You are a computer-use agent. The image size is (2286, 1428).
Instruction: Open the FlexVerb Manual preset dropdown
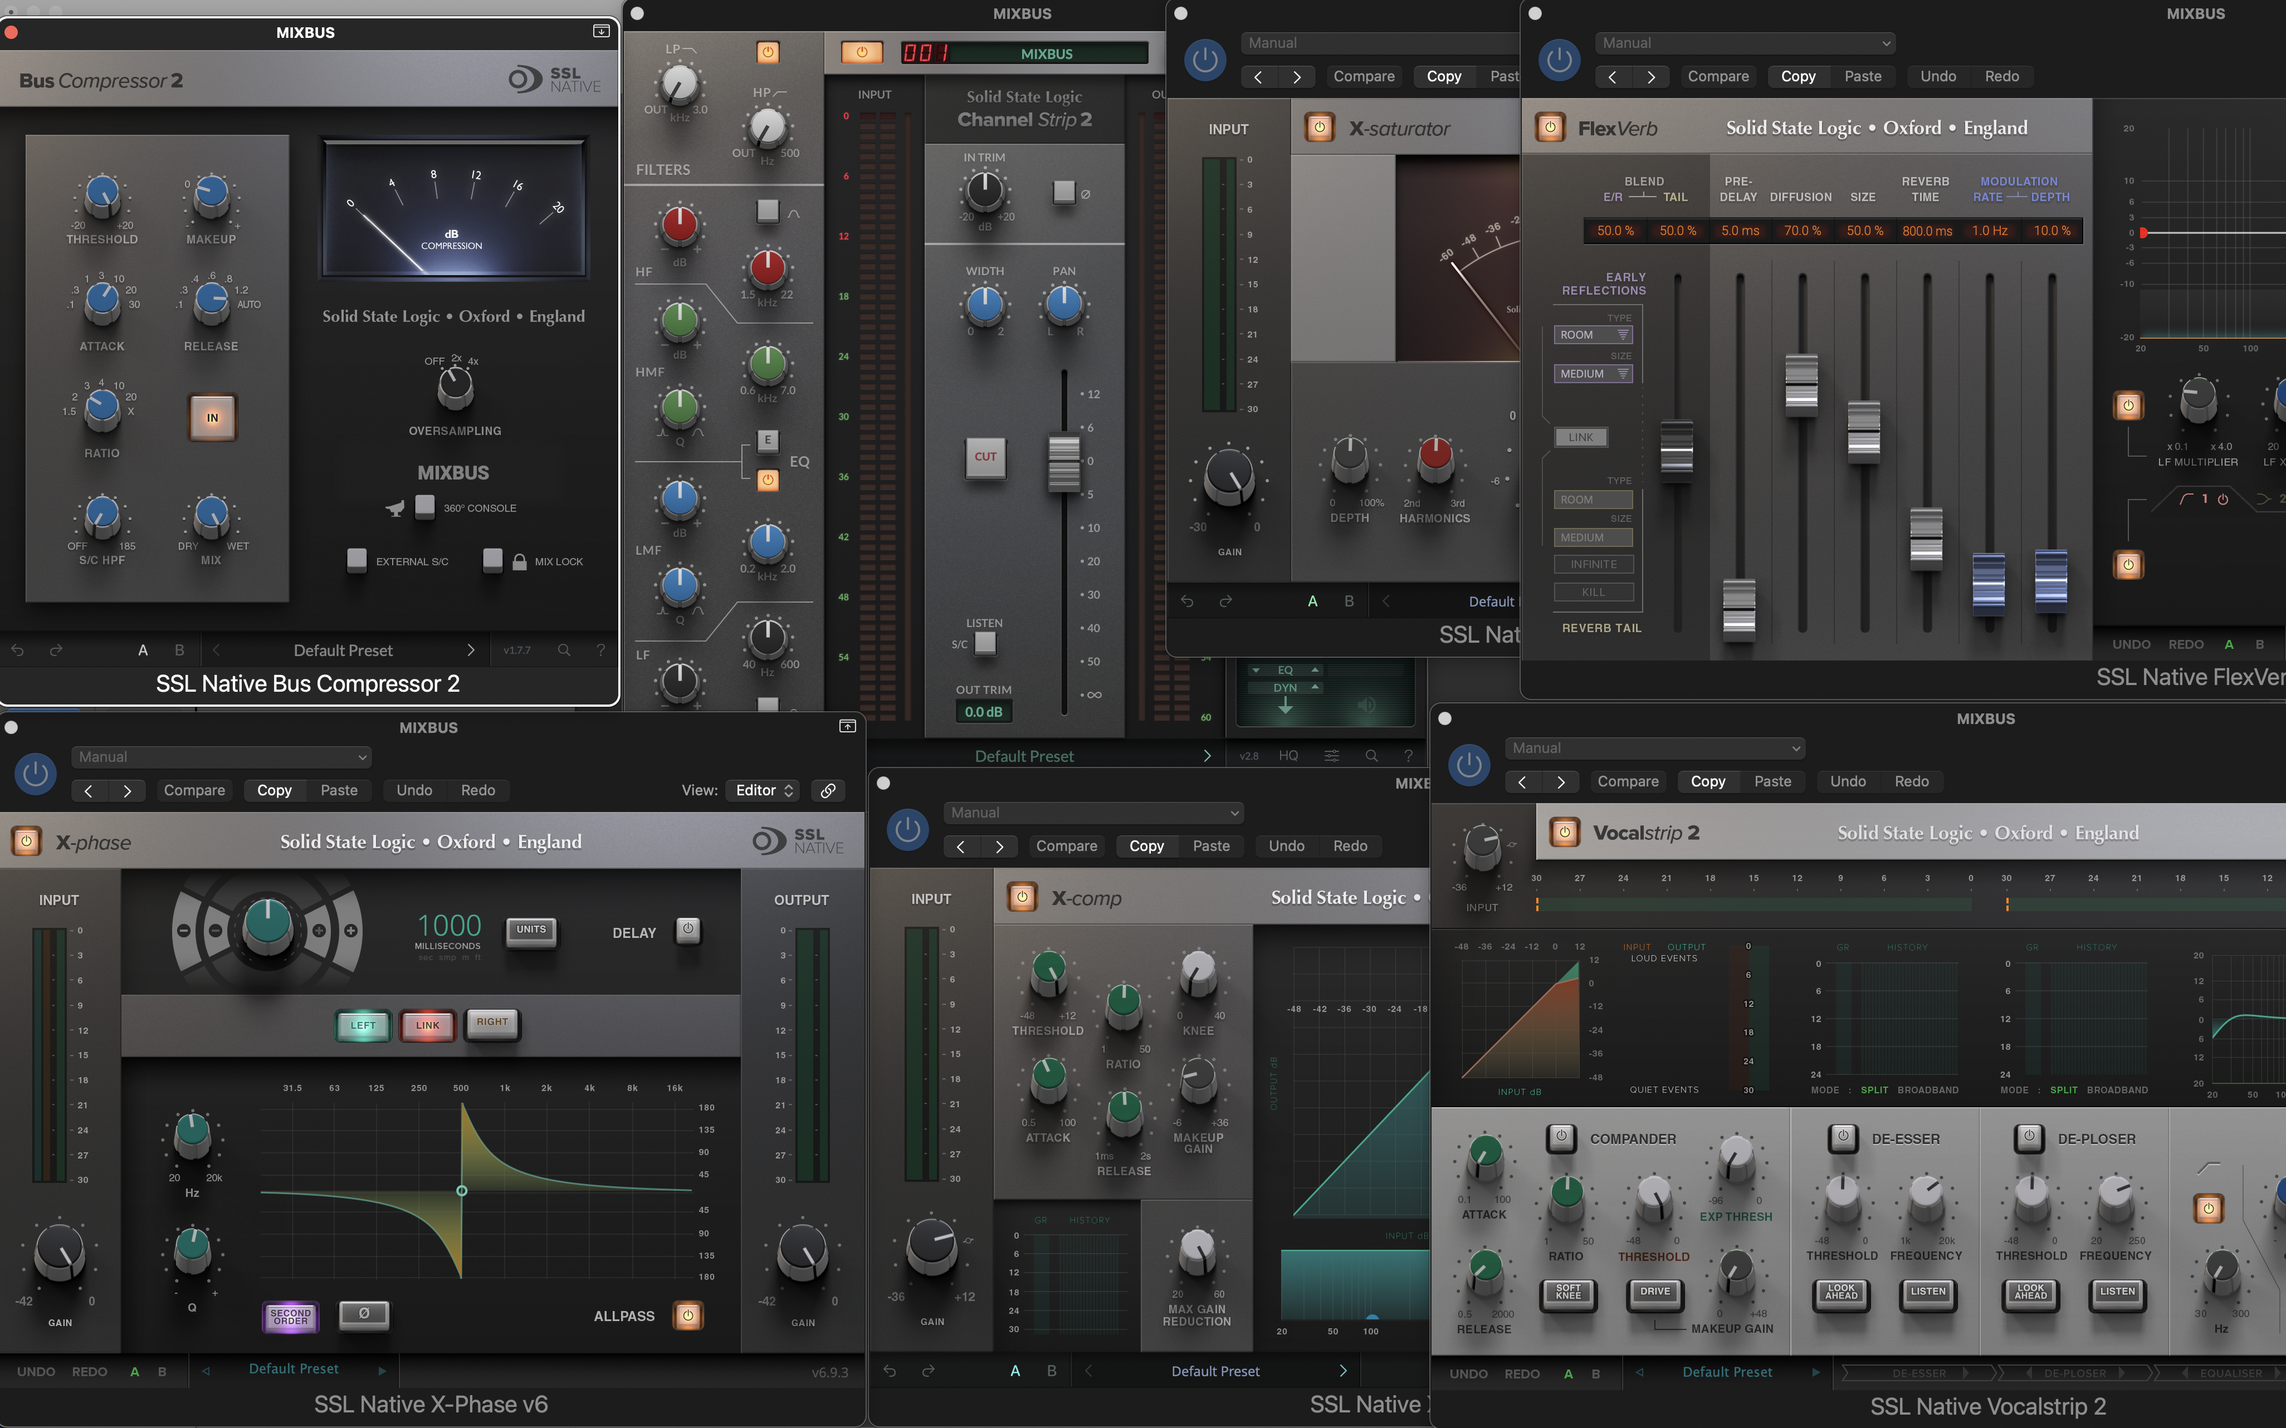tap(1746, 43)
